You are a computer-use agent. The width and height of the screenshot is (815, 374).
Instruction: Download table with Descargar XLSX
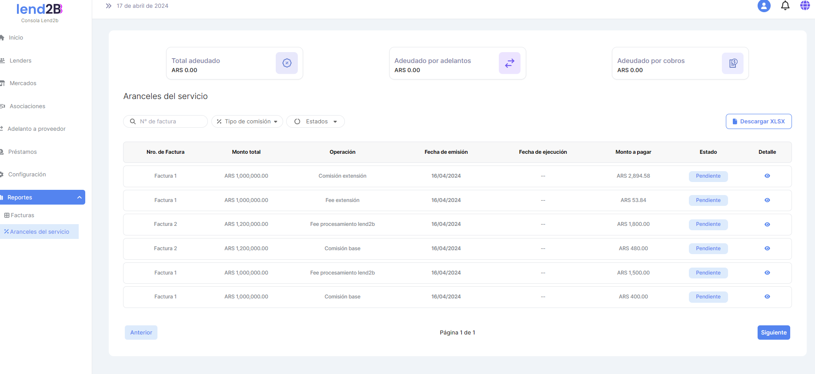[x=758, y=122]
